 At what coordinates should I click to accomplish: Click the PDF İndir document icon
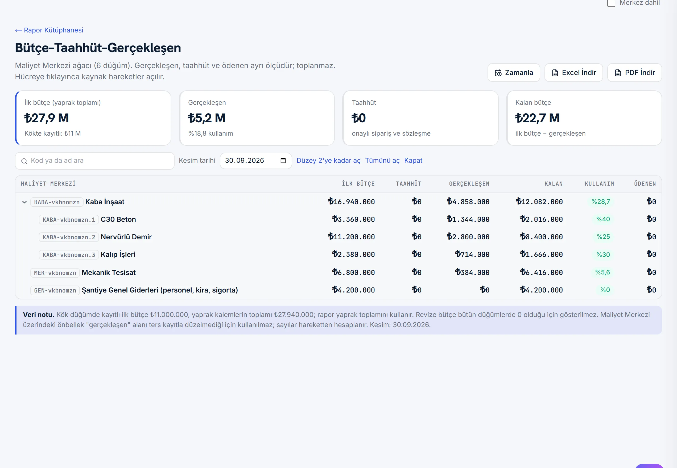pyautogui.click(x=618, y=73)
